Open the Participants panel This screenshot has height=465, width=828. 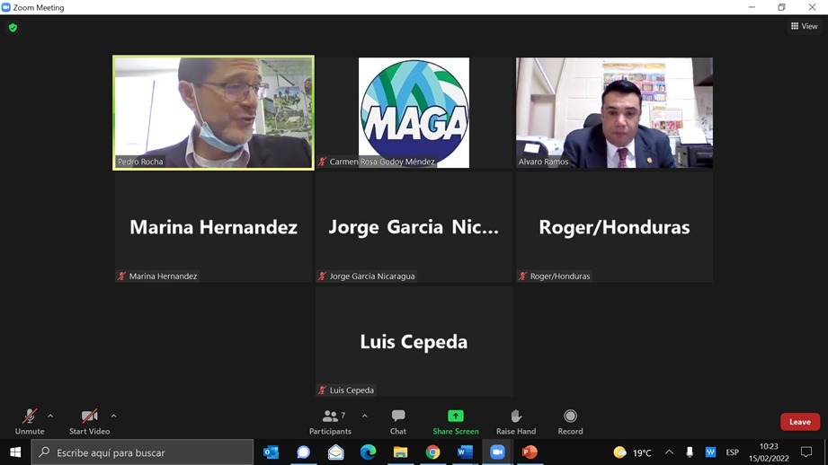pyautogui.click(x=331, y=420)
